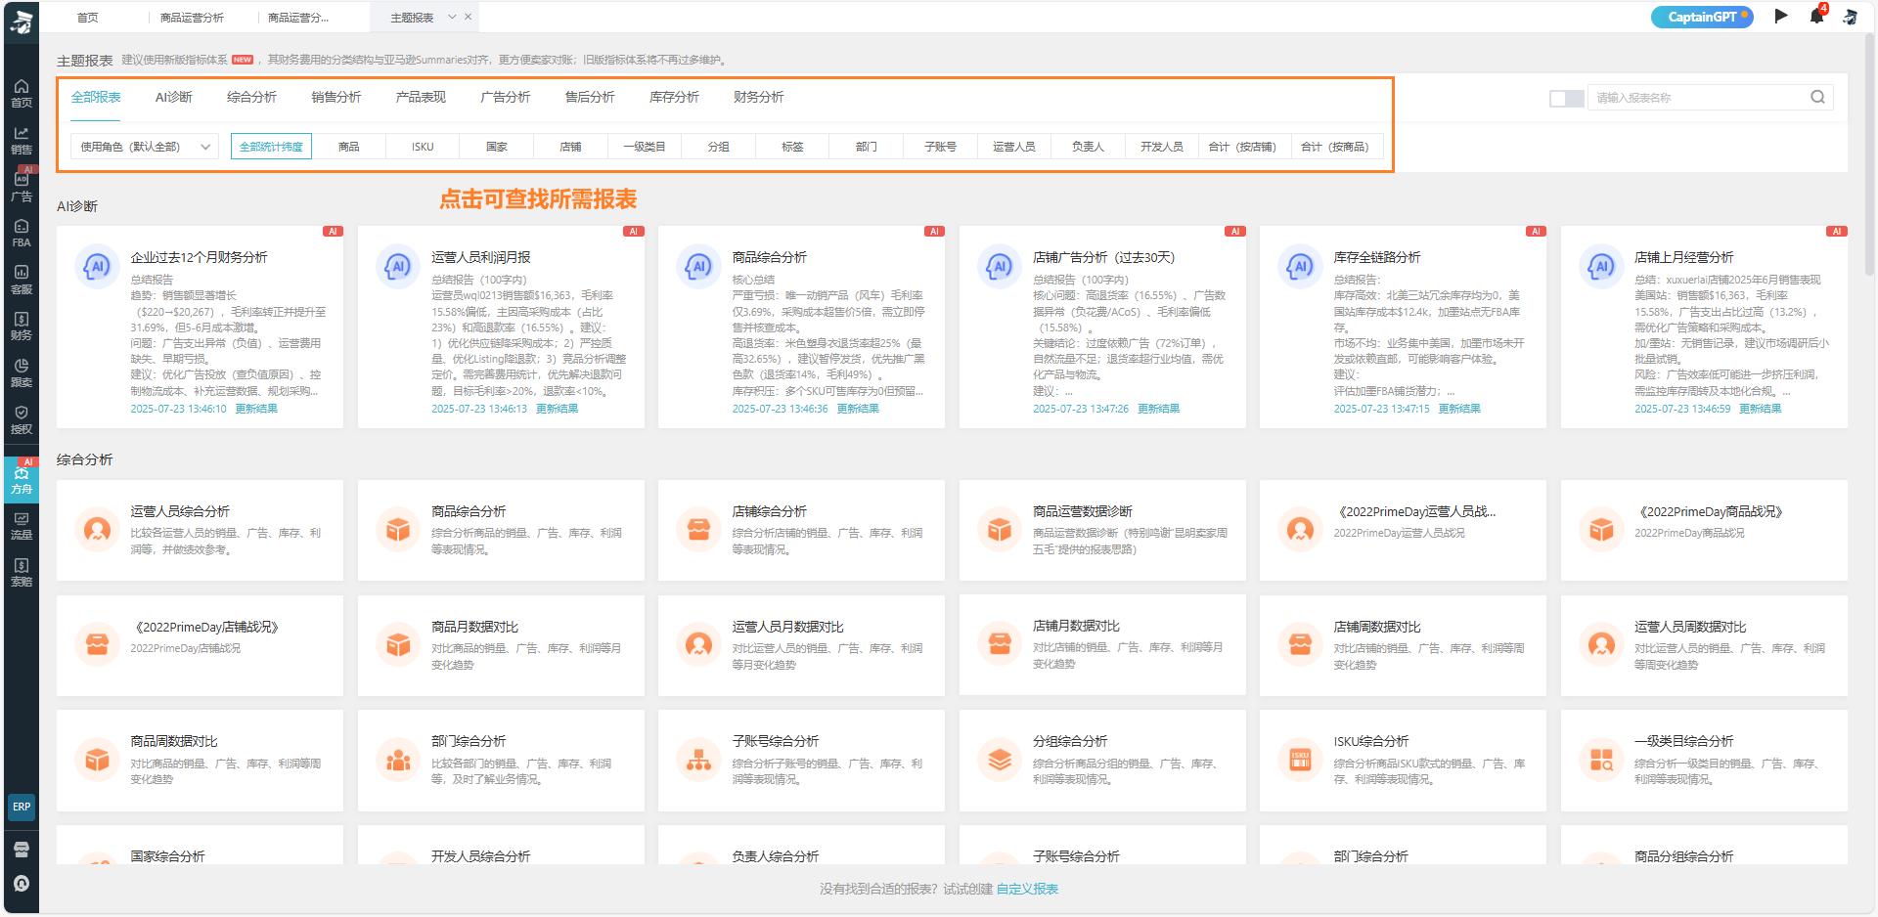Screen dimensions: 1878x917
Task: Open 首页 in the left sidebar
Action: 22,93
